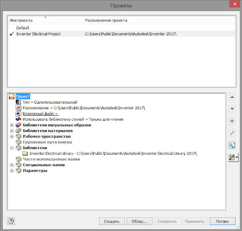Click the Сохранить button
242x231 pixels.
click(x=167, y=221)
